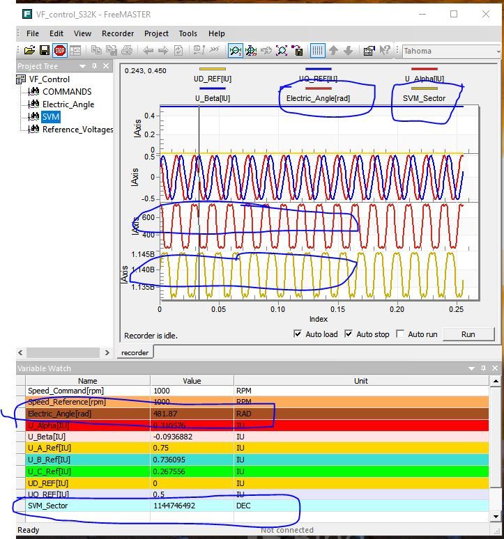Viewport: 504px width, 539px height.
Task: Click the up arrow toolbar icon
Action: 333,51
